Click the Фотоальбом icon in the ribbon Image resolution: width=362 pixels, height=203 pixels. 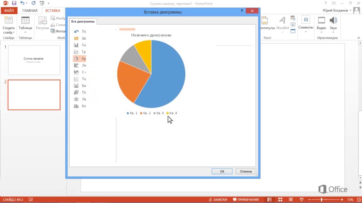click(x=53, y=31)
